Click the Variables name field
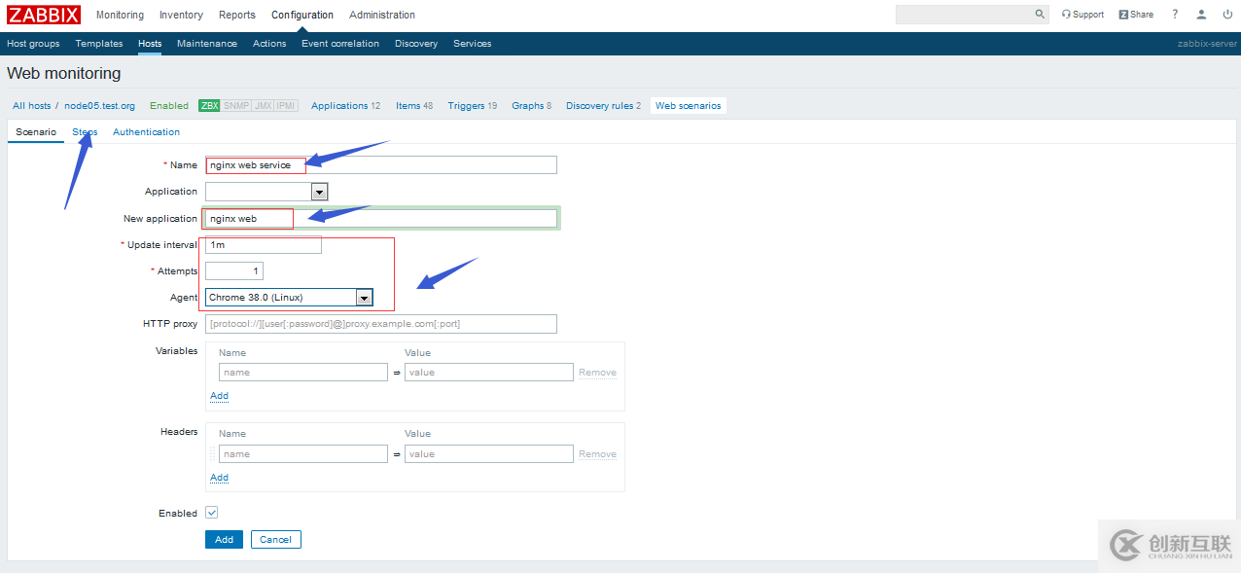This screenshot has height=573, width=1241. click(303, 373)
